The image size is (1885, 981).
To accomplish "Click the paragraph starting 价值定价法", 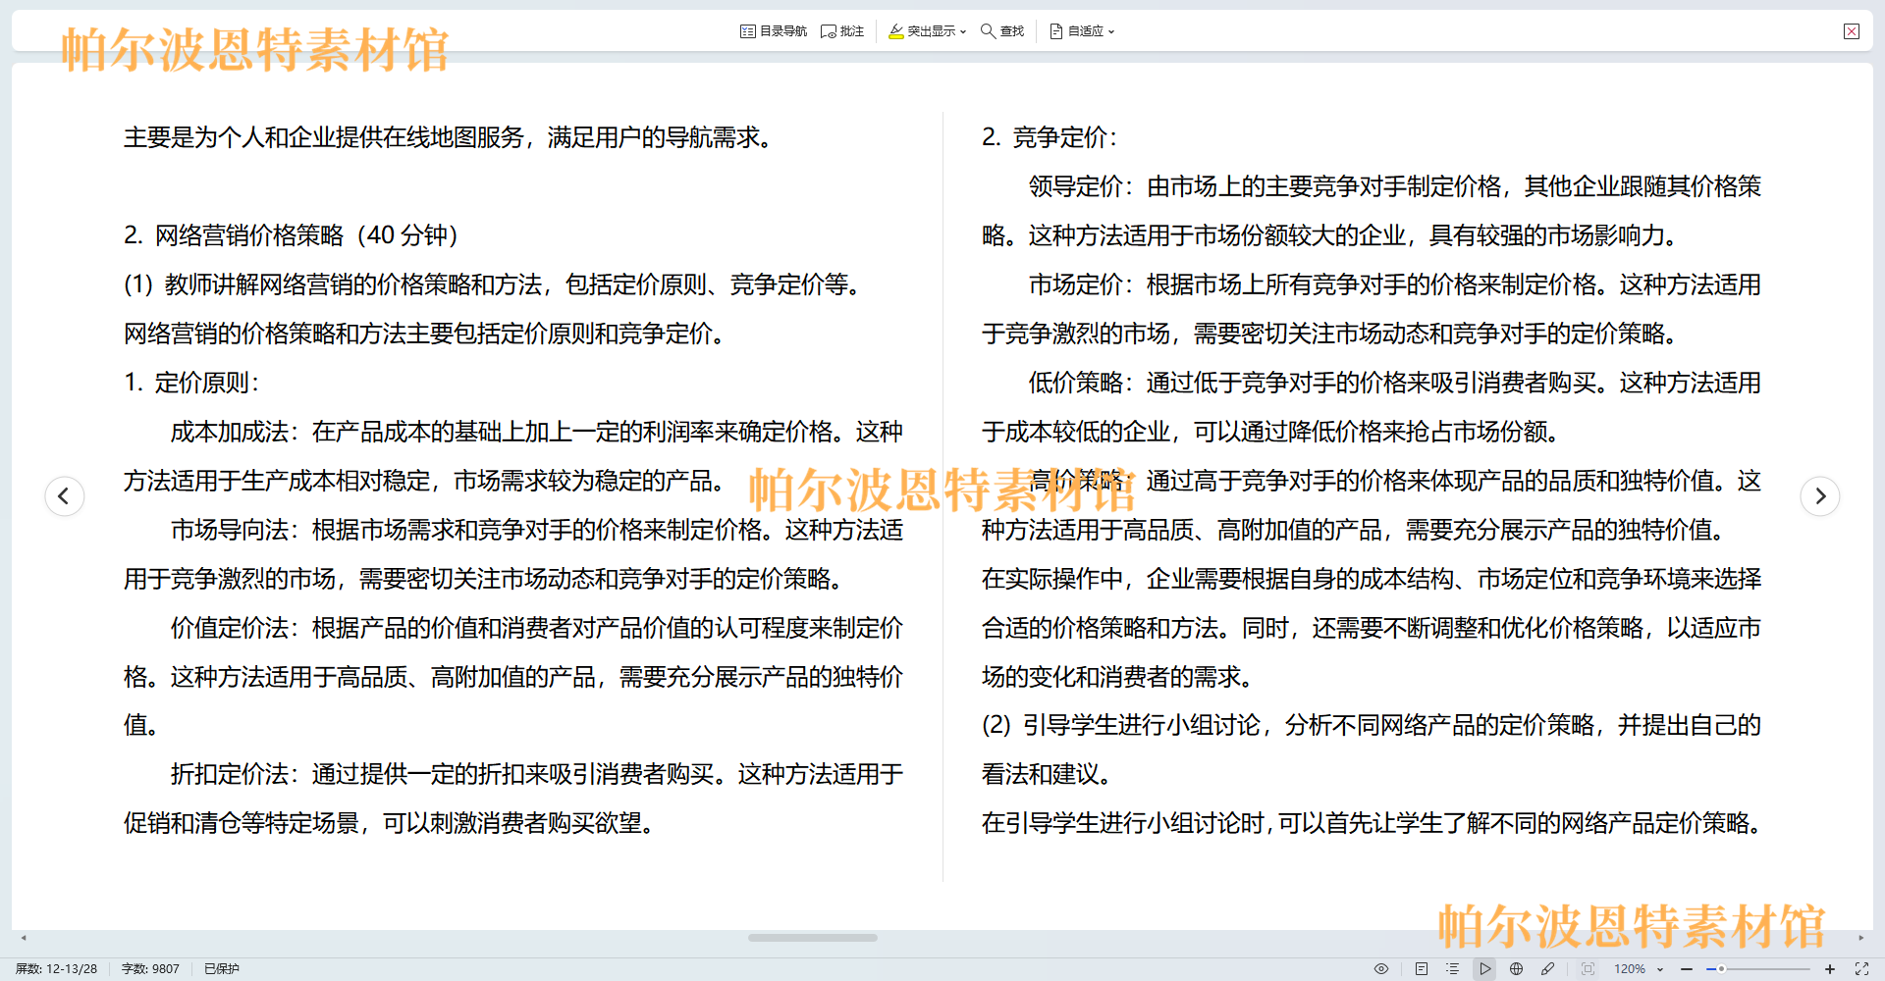I will [513, 677].
